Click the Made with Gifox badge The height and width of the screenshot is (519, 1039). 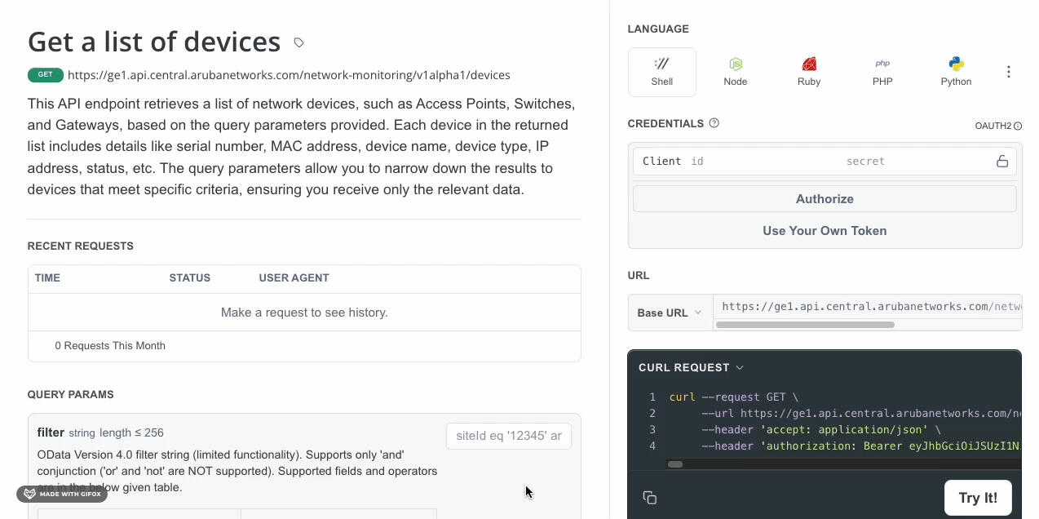tap(62, 495)
